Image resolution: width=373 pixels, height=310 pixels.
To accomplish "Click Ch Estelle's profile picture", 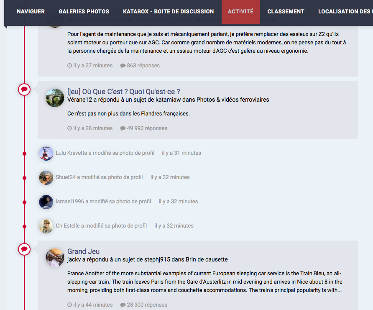I will click(46, 226).
